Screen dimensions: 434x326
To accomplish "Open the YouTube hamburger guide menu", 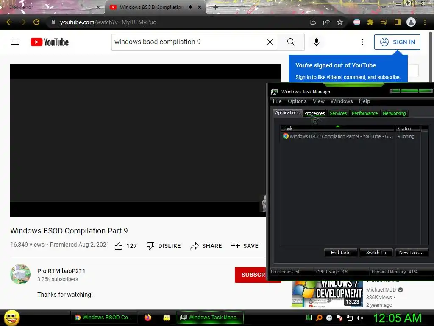I will [15, 42].
